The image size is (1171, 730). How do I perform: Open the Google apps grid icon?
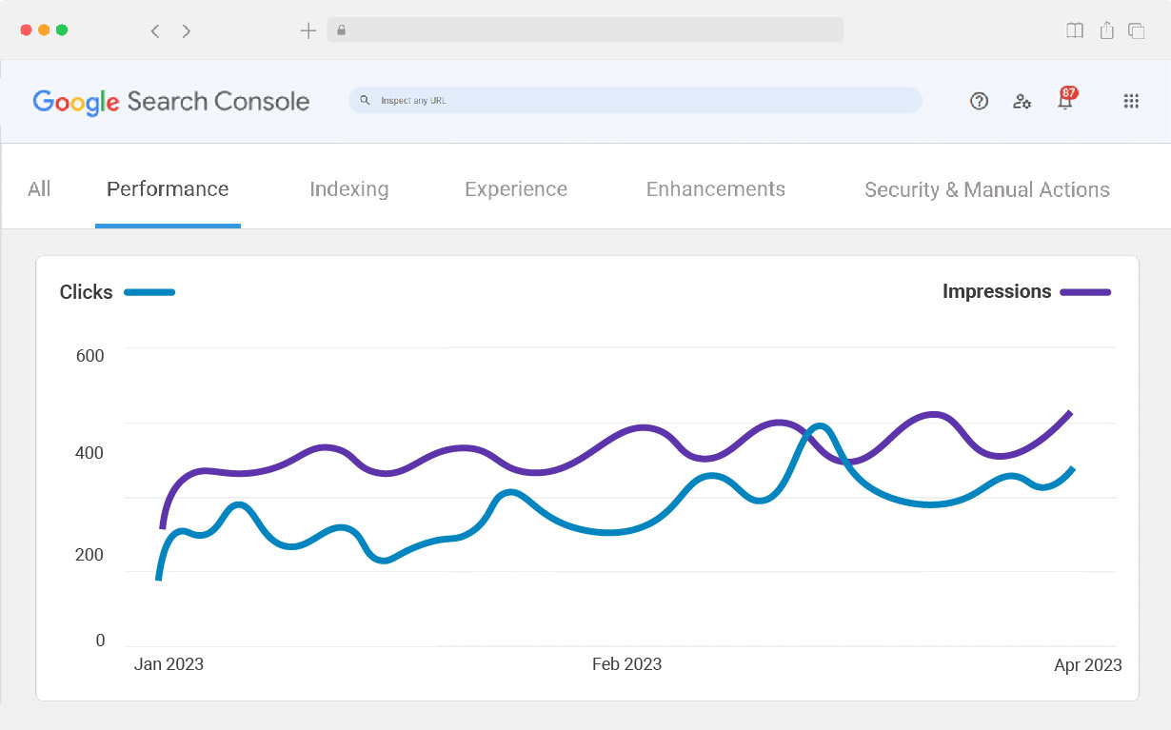click(1131, 101)
